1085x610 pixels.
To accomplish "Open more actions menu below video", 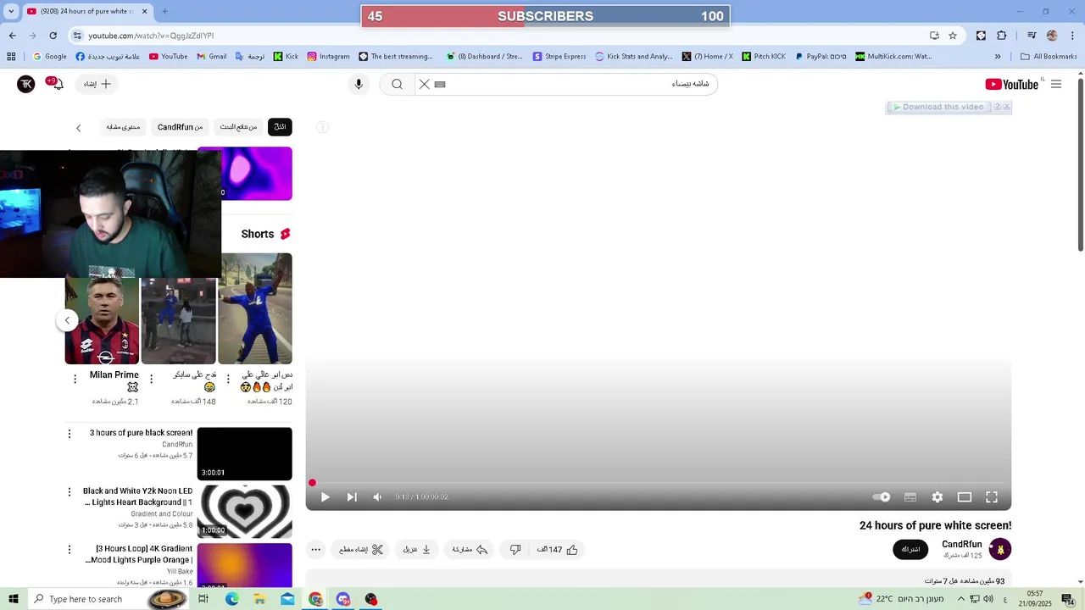I will 315,550.
